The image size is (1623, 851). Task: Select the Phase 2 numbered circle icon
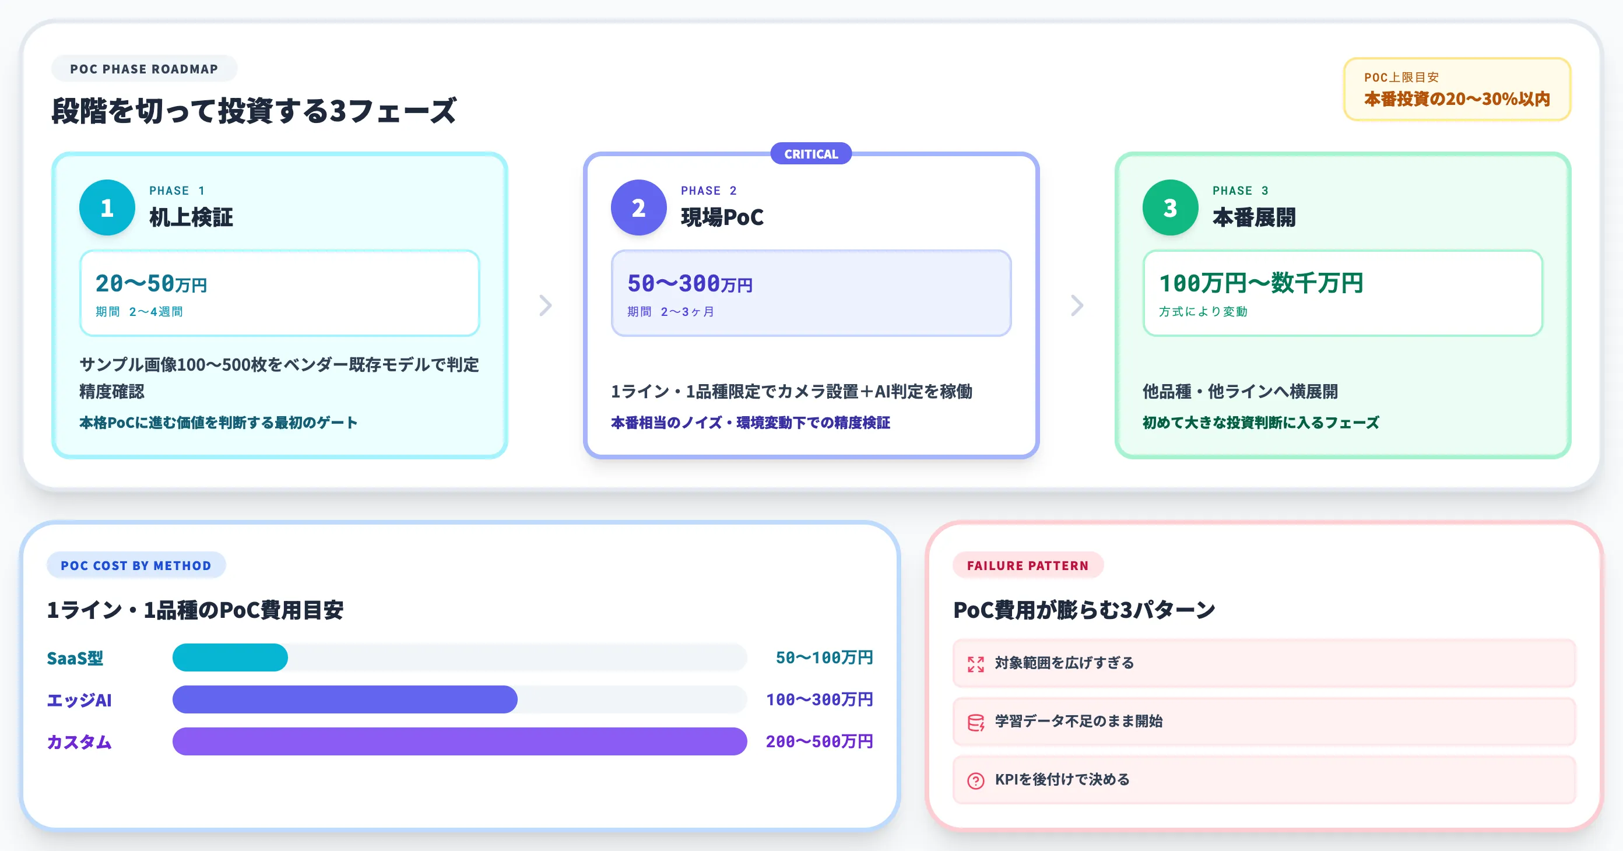point(638,208)
